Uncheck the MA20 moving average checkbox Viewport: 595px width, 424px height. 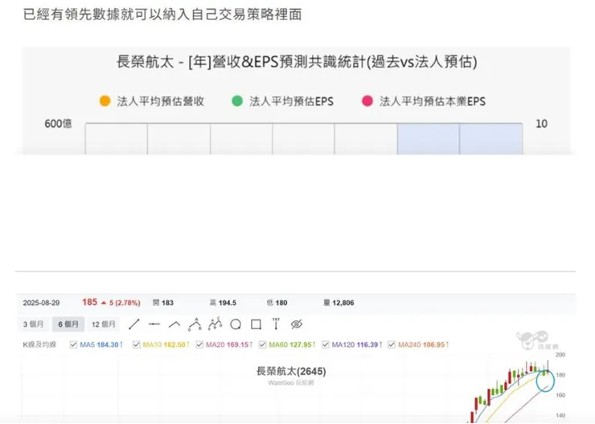pyautogui.click(x=199, y=344)
